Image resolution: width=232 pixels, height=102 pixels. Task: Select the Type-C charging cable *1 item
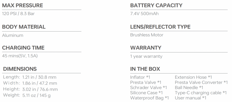coord(201,93)
